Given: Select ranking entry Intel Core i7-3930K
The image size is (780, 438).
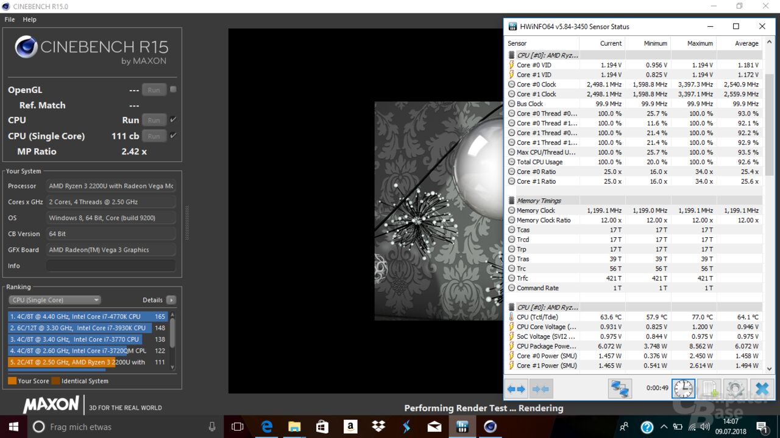Looking at the screenshot, I should pos(88,328).
